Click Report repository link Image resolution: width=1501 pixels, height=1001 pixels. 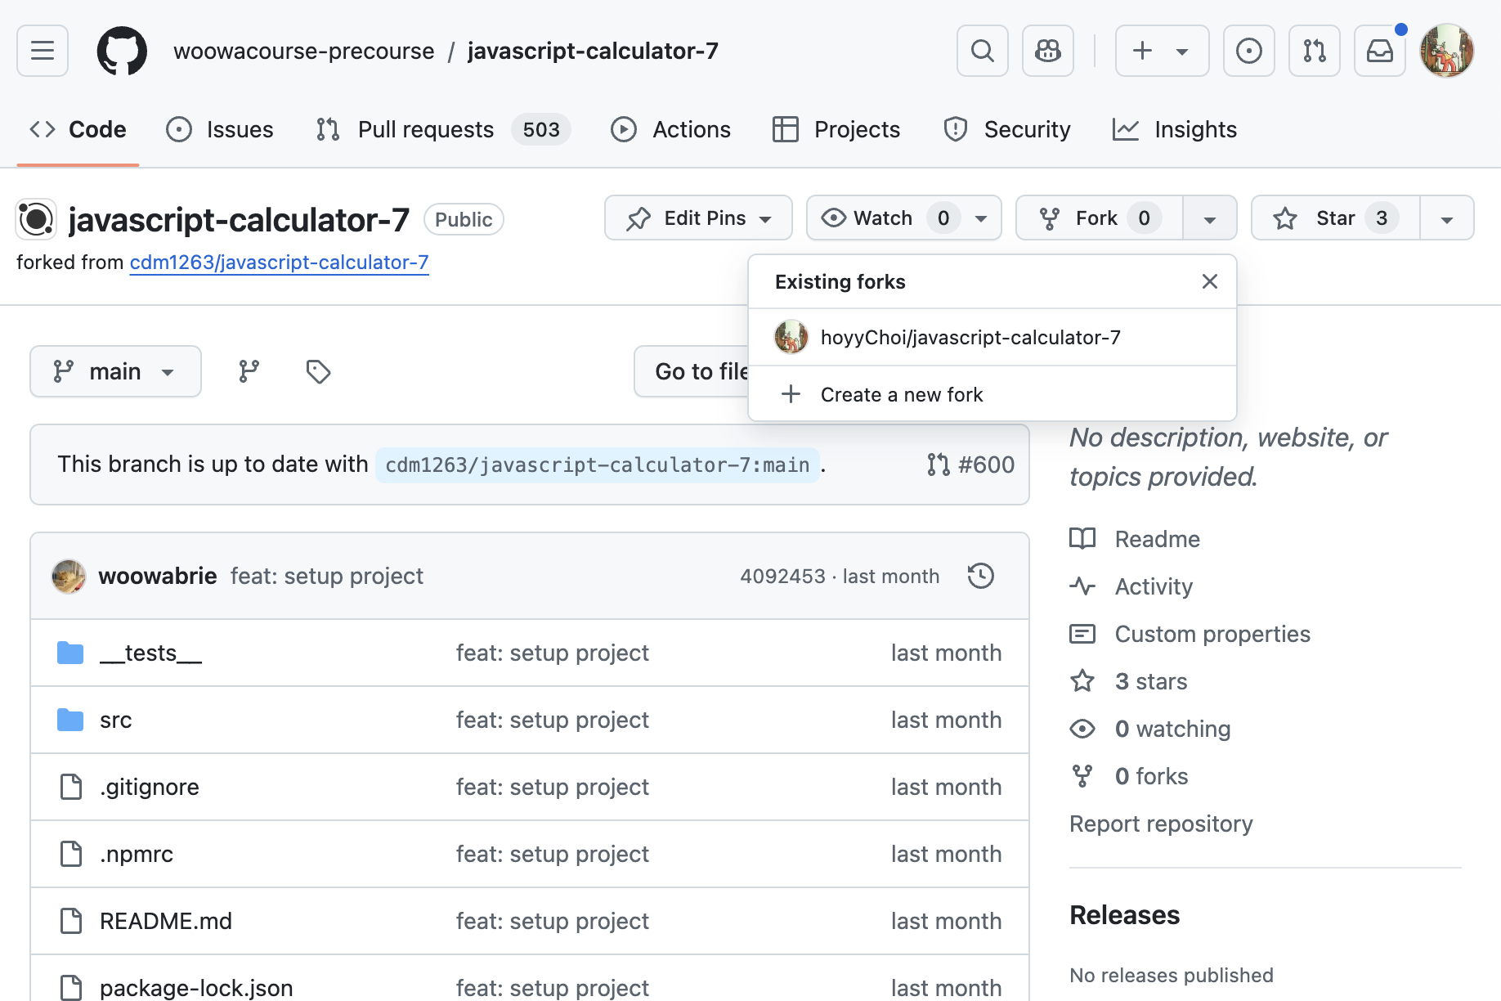pyautogui.click(x=1161, y=823)
